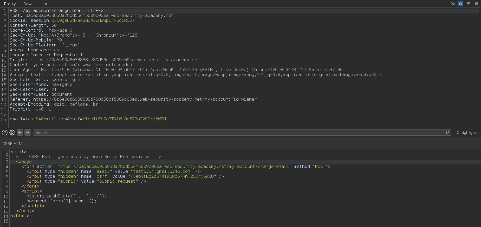481x227 pixels.
Task: Click the Sec-Ch-Ua-Platform "Linux" header
Action: click(45, 45)
